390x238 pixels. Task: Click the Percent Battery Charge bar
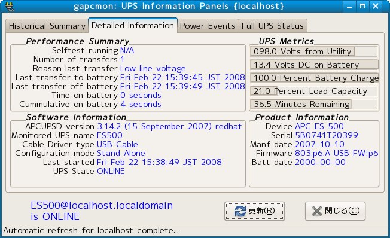(x=314, y=78)
